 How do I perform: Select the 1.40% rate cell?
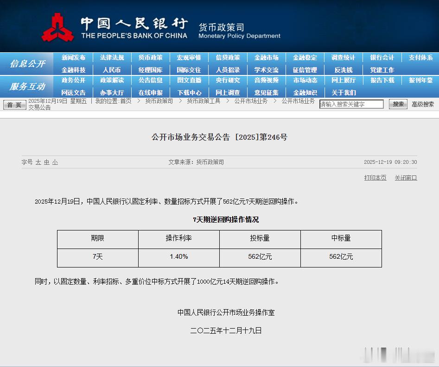click(179, 258)
